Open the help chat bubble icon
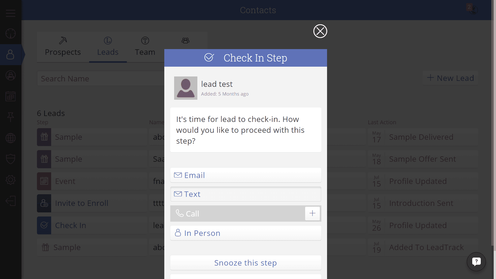 (x=476, y=262)
